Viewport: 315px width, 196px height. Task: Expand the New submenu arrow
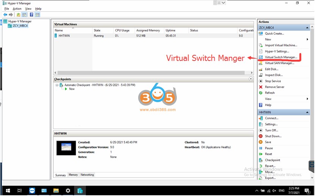coord(307,39)
